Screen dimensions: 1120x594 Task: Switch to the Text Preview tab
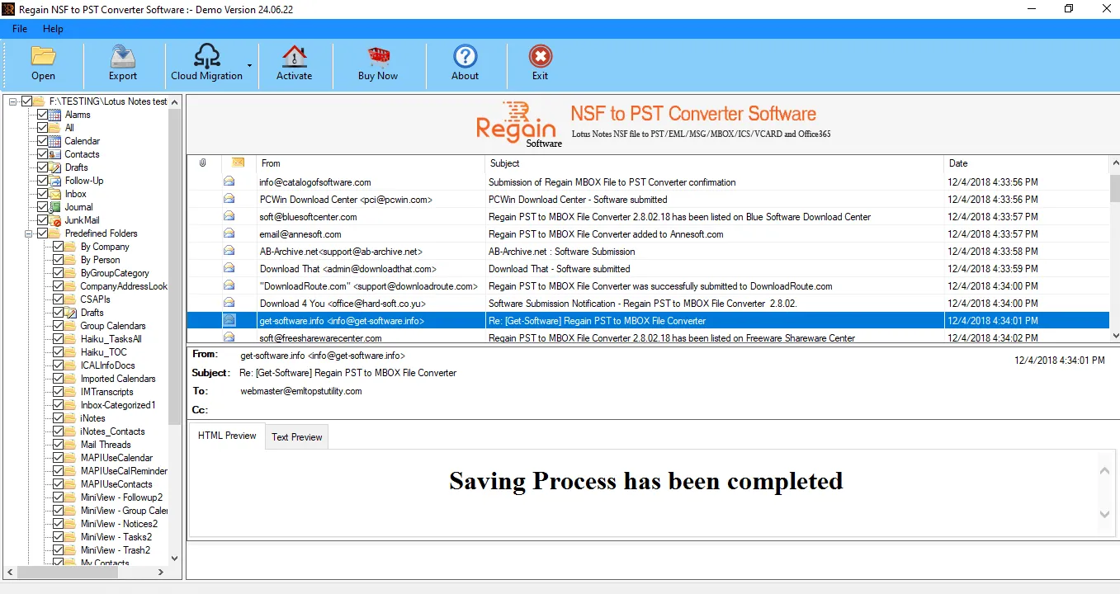coord(297,437)
